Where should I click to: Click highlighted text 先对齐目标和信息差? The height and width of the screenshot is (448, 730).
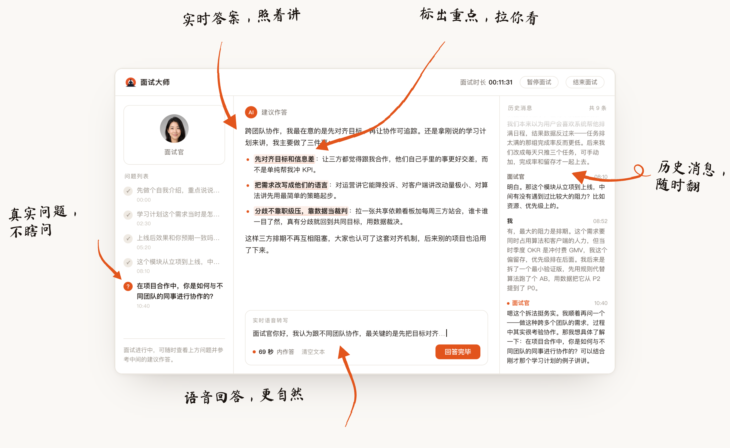[x=284, y=159]
